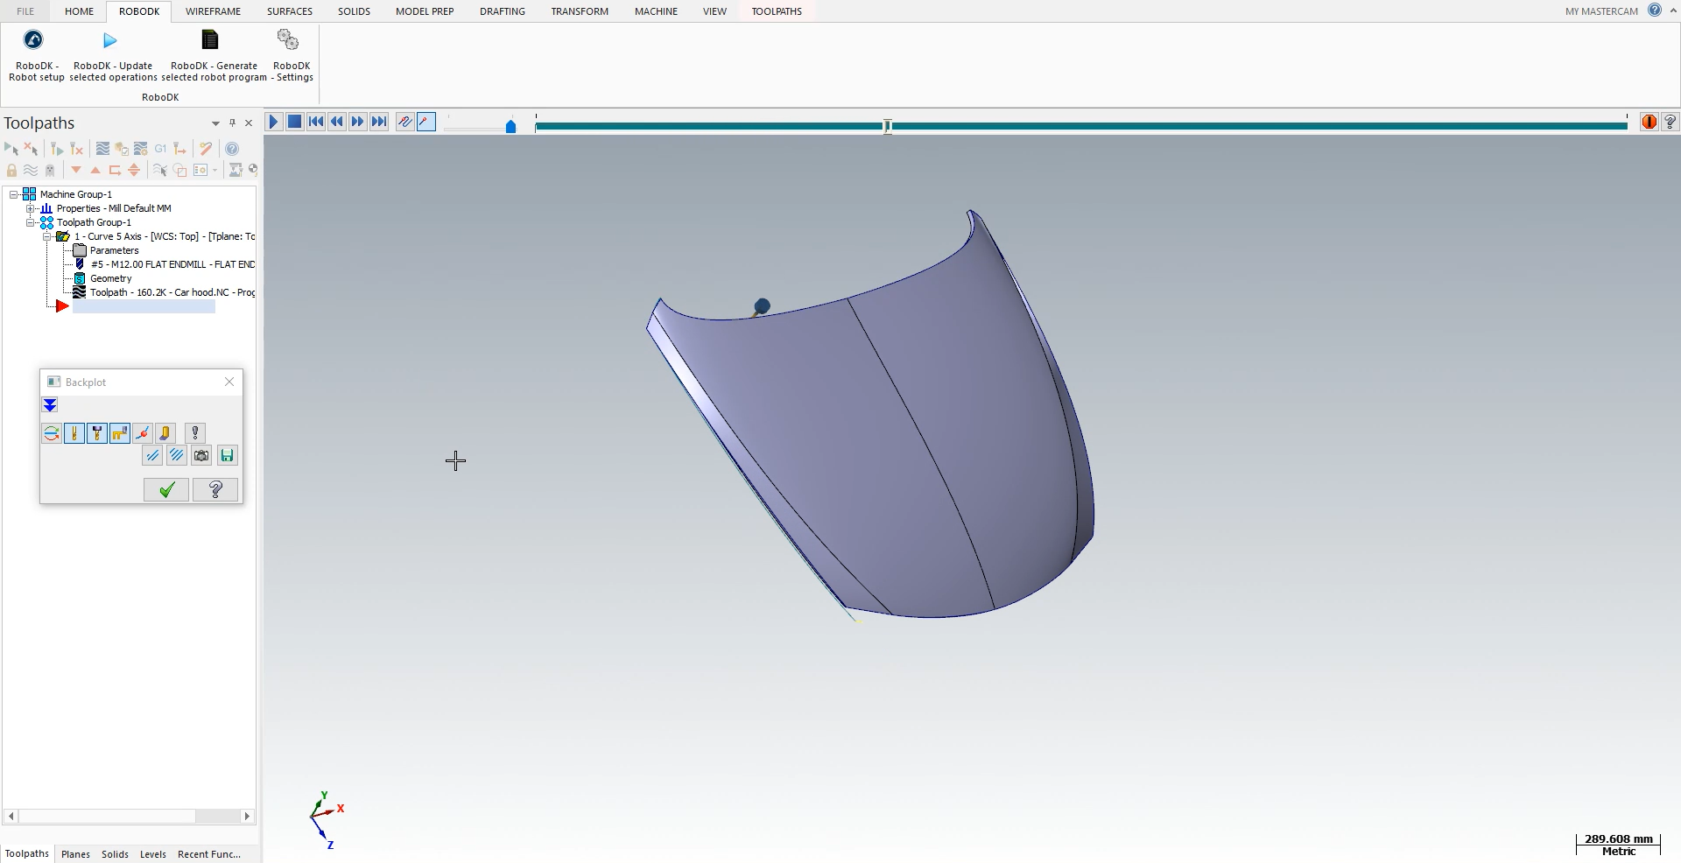Toggle the display tool option in Backplot
1681x863 pixels.
click(x=74, y=433)
